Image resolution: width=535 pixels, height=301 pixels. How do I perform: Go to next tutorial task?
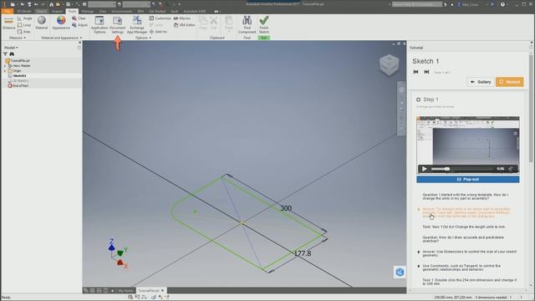[x=426, y=72]
